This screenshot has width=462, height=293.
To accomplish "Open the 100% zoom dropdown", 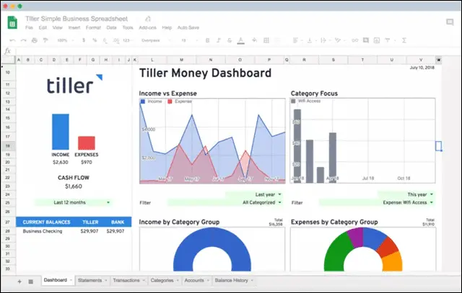I will (66, 40).
